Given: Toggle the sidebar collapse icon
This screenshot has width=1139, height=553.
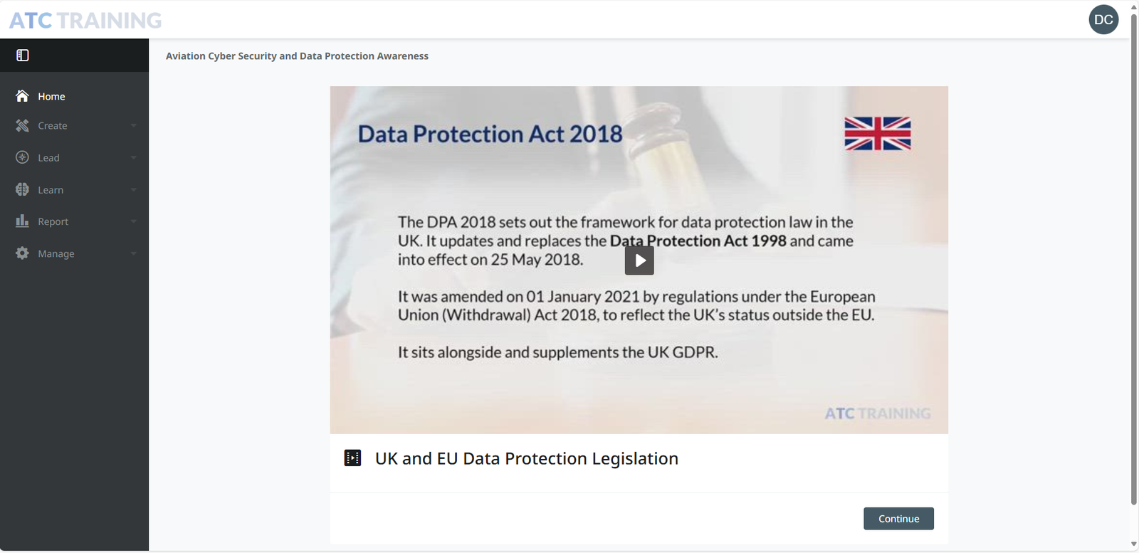Looking at the screenshot, I should (23, 56).
